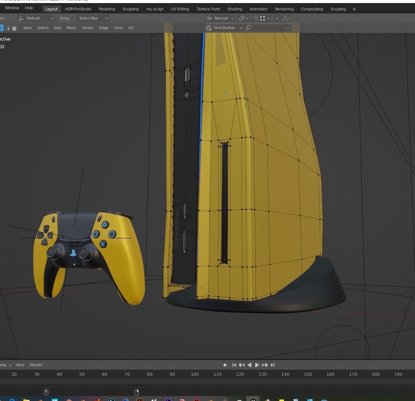Switch to the HDR-ProStudio workspace tab
The image size is (415, 401).
tap(78, 9)
